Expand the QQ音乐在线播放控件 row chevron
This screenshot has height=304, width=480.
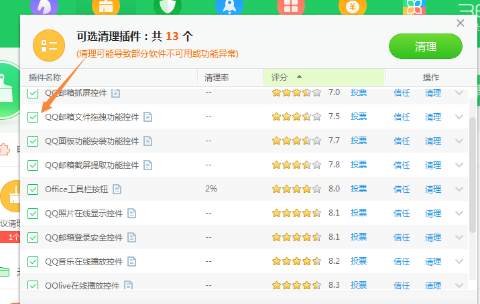[459, 261]
